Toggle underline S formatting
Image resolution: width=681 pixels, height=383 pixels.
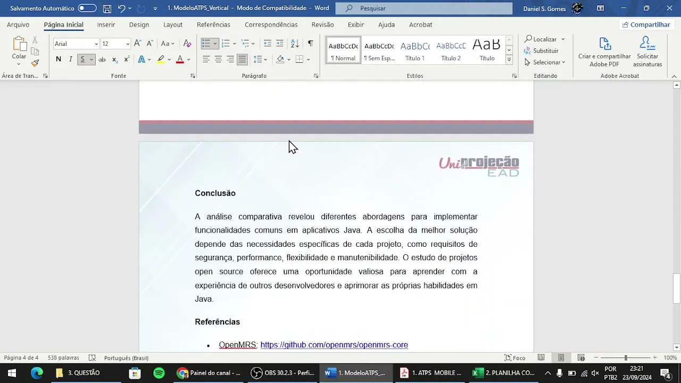pos(82,60)
